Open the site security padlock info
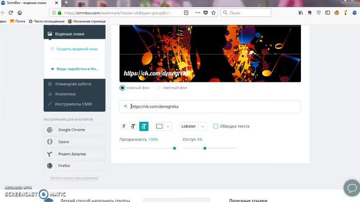The image size is (360, 202). [x=60, y=13]
